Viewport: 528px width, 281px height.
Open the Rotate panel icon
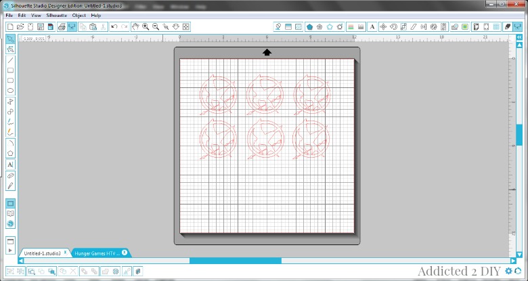[x=393, y=27]
